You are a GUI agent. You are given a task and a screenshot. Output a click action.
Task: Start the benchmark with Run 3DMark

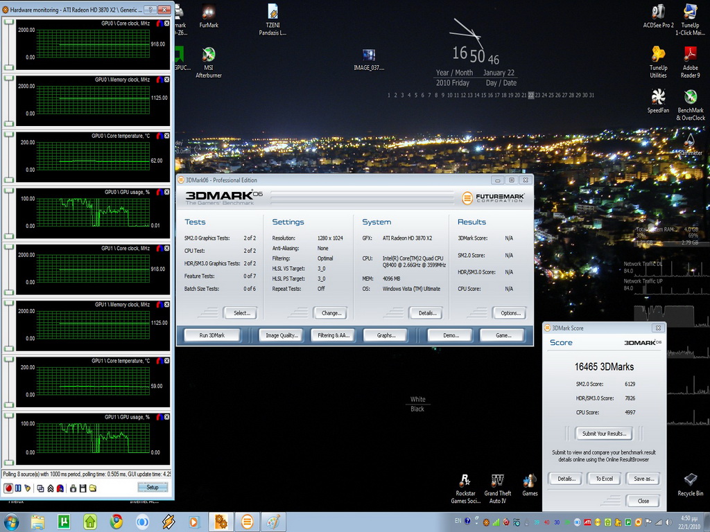point(212,335)
